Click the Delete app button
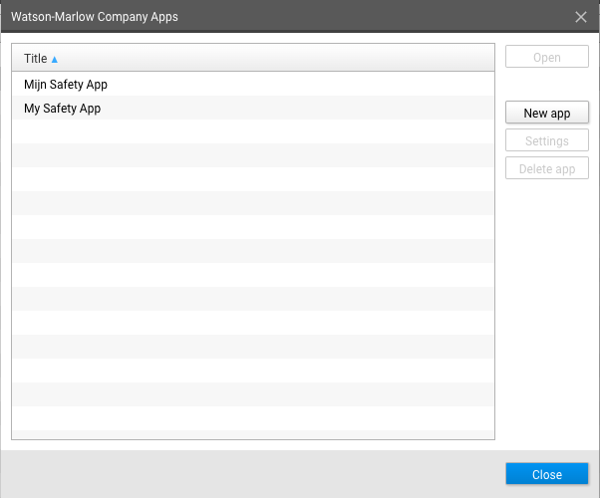The height and width of the screenshot is (498, 600). (x=547, y=168)
